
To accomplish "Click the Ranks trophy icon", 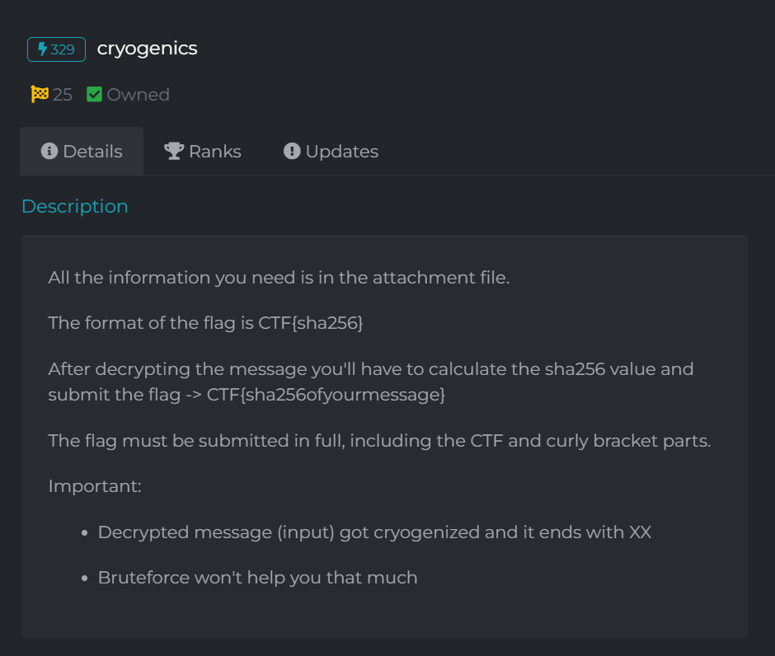I will click(174, 151).
